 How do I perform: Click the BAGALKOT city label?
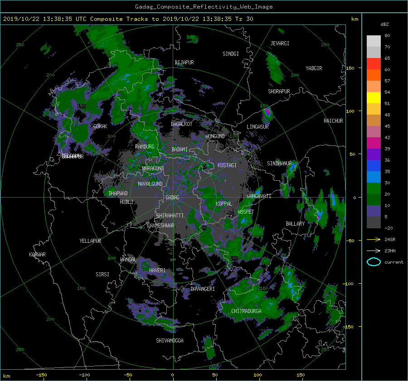click(x=181, y=124)
